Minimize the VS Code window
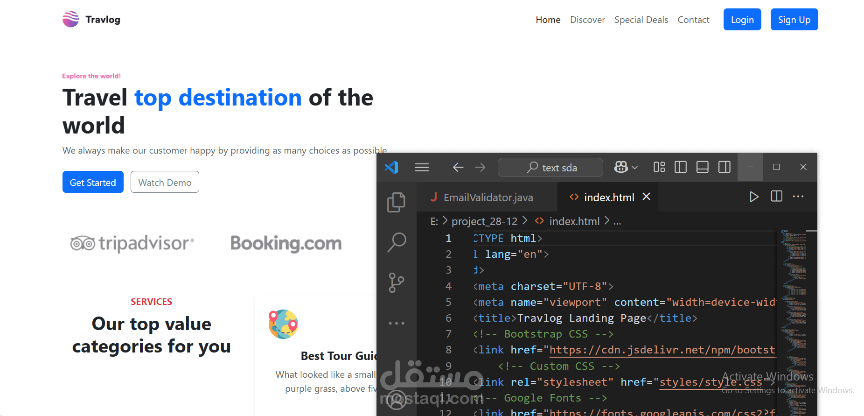The image size is (864, 416). (750, 167)
